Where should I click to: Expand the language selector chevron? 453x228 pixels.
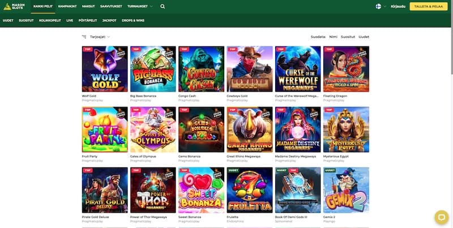click(x=384, y=6)
